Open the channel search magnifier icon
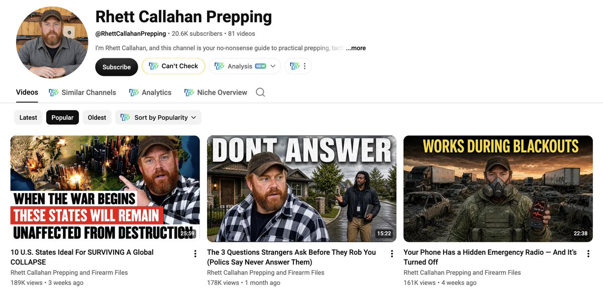The image size is (603, 297). (x=260, y=92)
